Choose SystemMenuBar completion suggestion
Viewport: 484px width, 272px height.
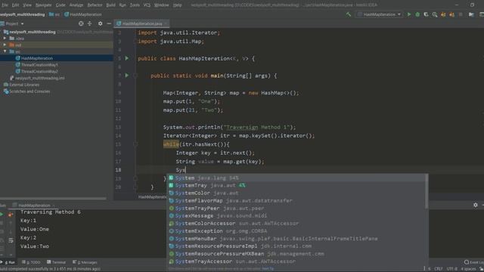(296, 239)
